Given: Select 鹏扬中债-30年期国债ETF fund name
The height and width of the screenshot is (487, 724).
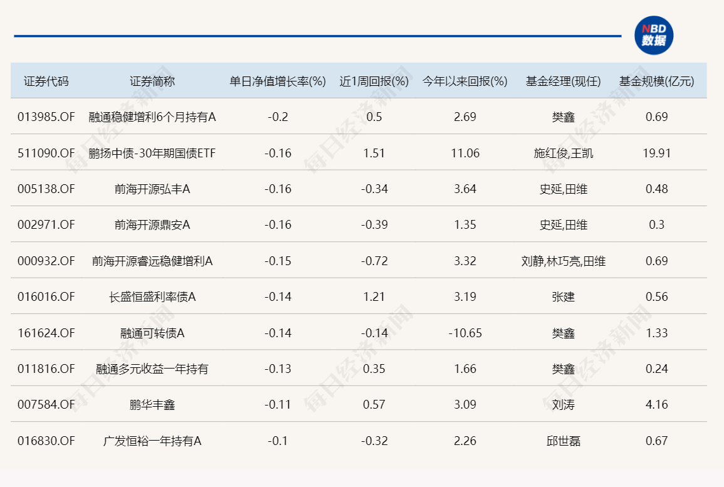Looking at the screenshot, I should pyautogui.click(x=152, y=153).
